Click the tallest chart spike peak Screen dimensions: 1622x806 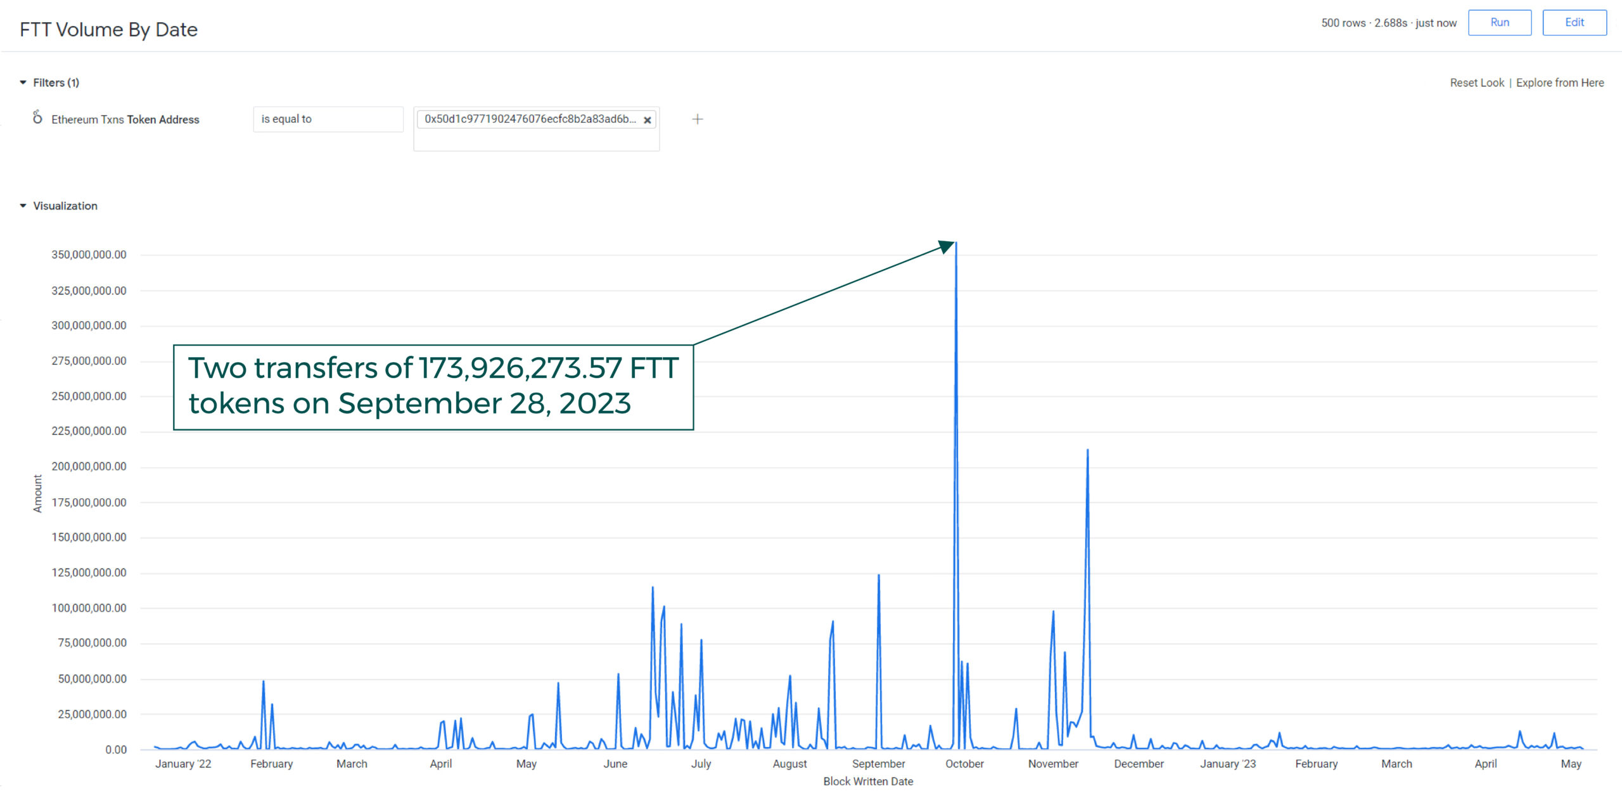pos(955,244)
